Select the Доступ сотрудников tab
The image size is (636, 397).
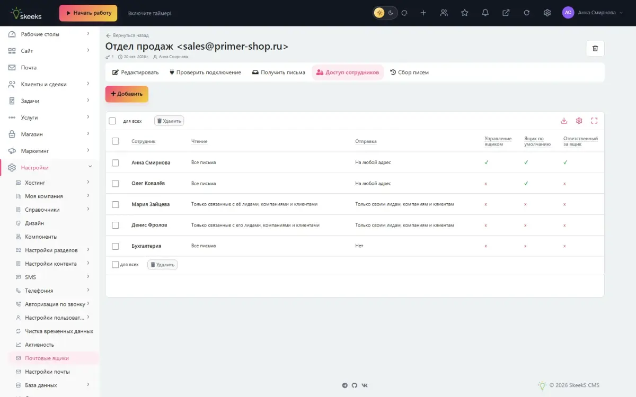click(x=348, y=73)
